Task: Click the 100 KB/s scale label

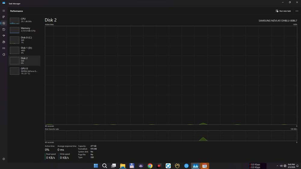Action: pos(294,129)
